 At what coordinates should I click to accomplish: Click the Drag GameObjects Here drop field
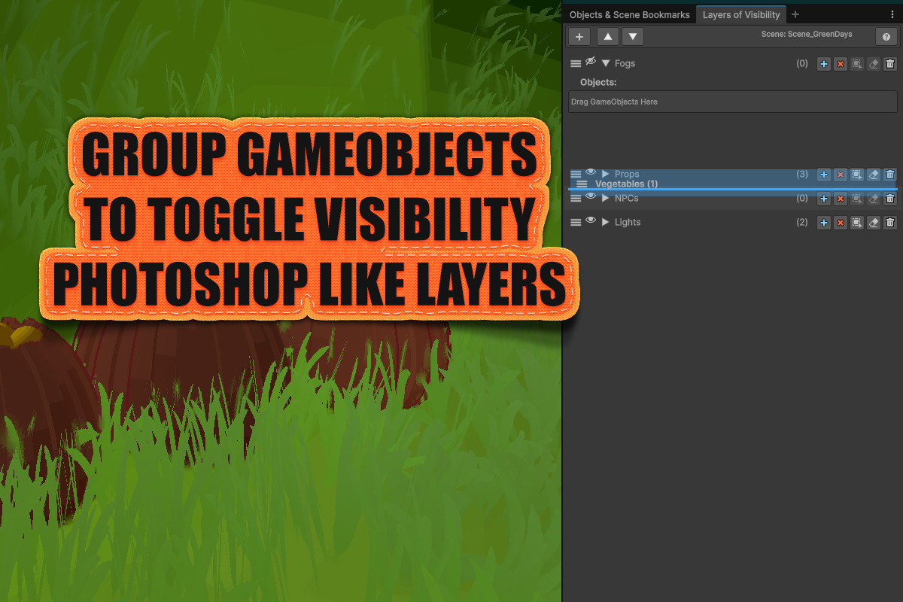(732, 102)
